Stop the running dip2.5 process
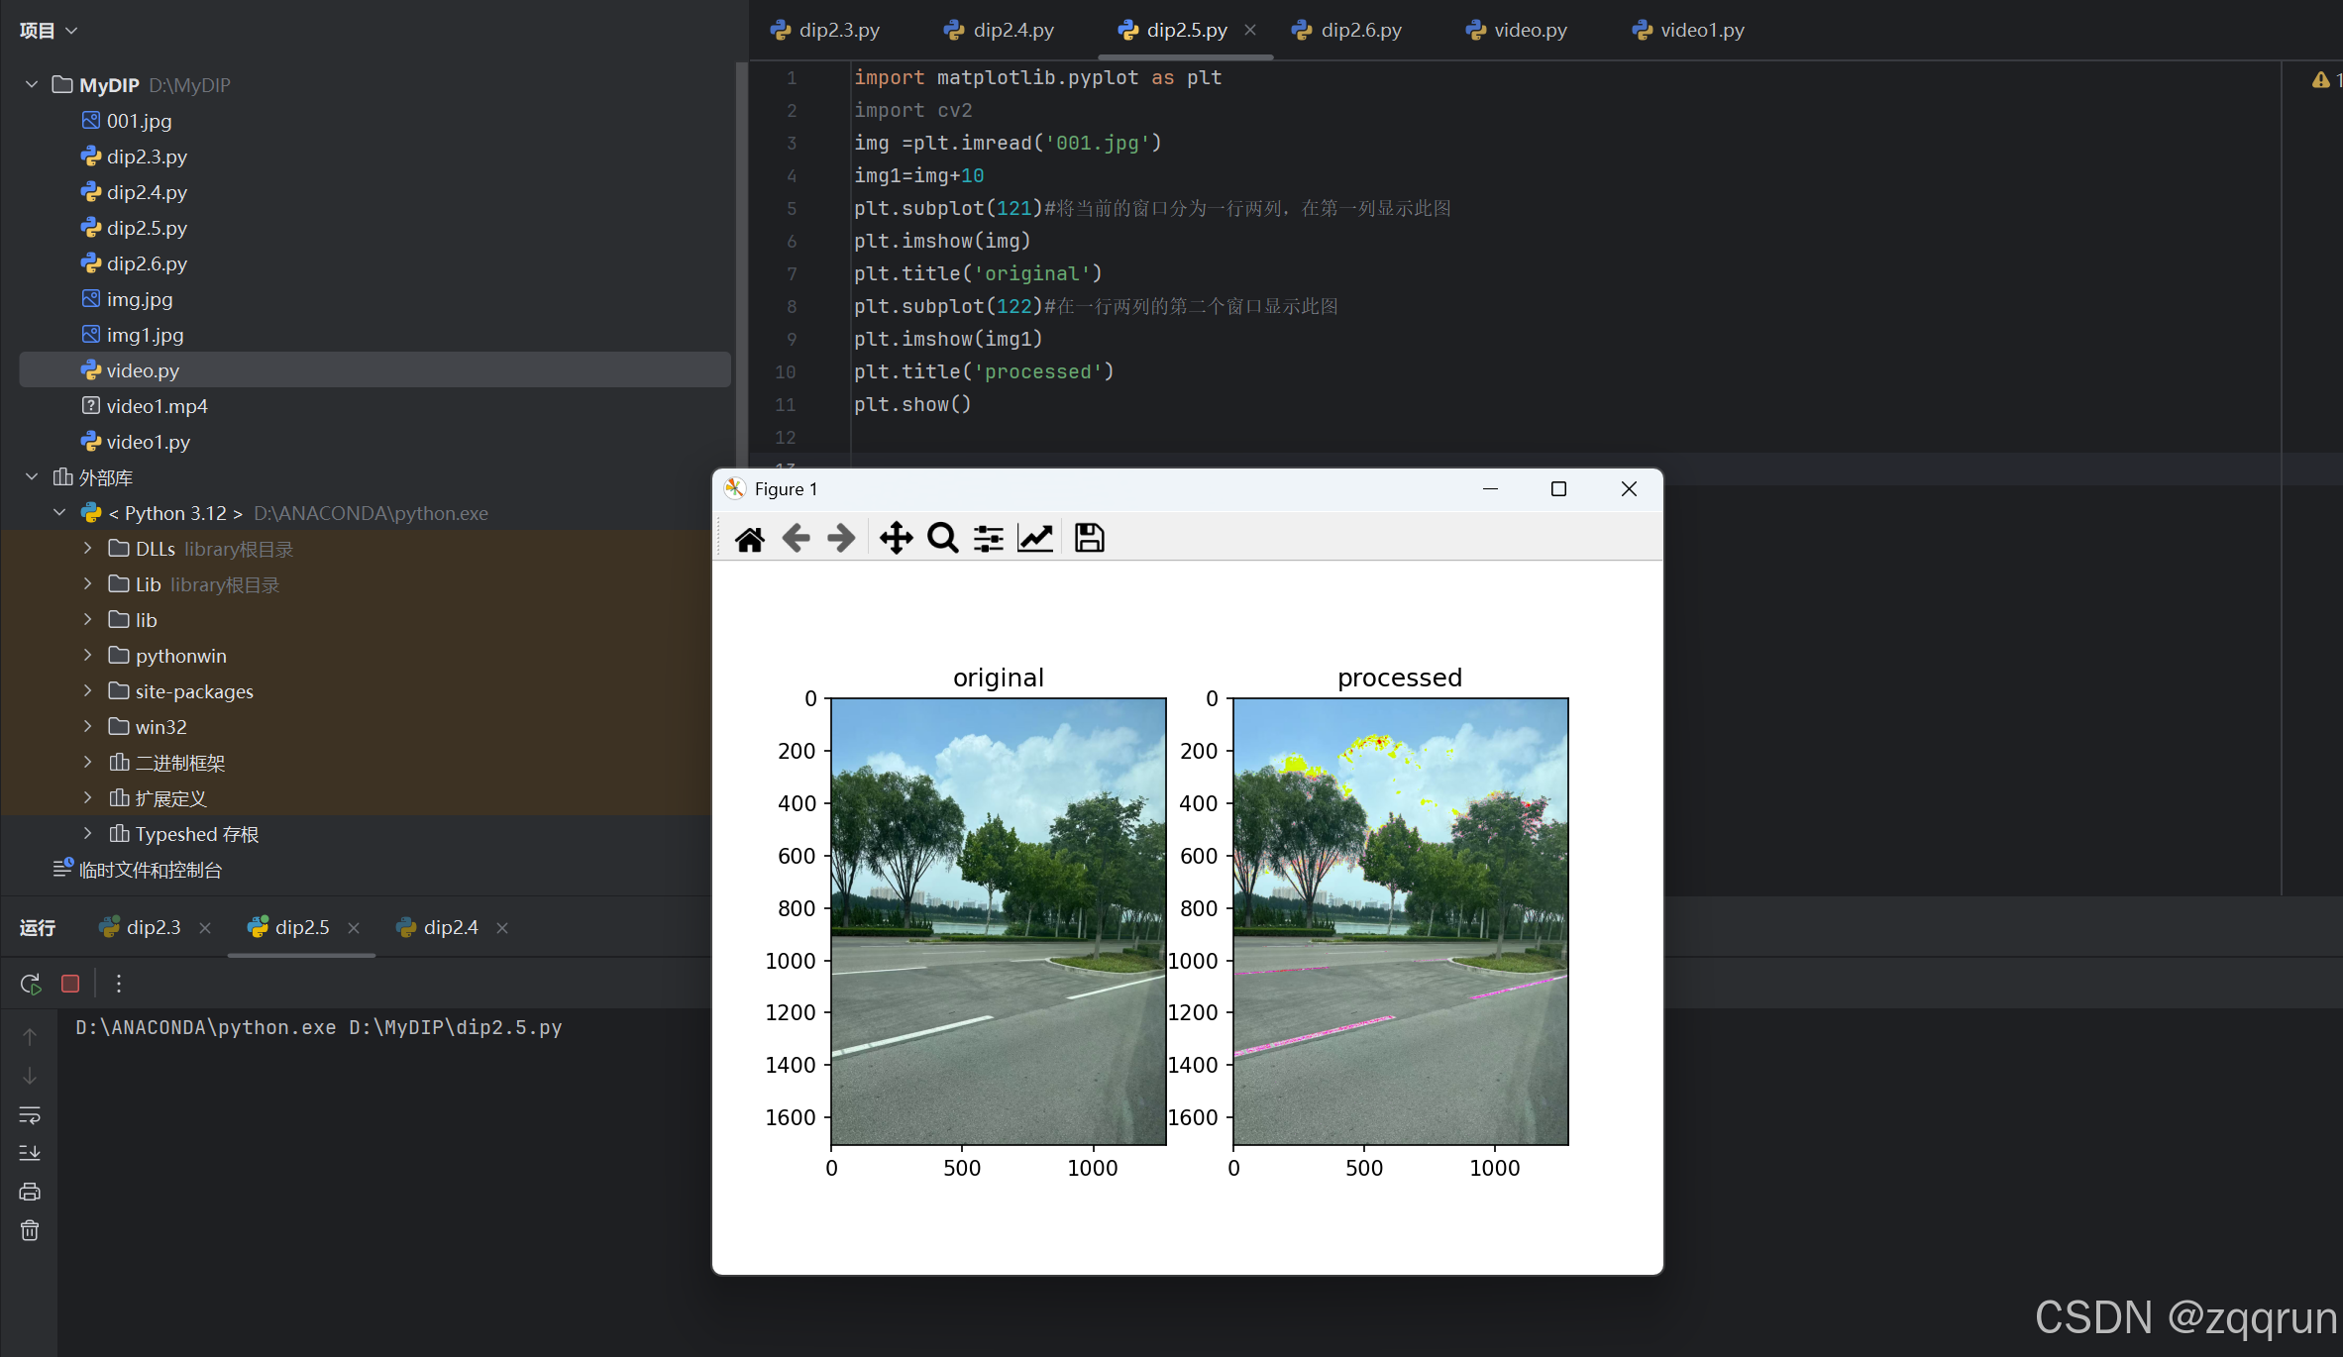 click(70, 984)
